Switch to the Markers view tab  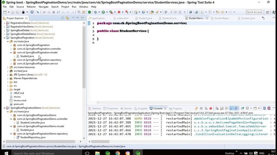pyautogui.click(x=94, y=108)
